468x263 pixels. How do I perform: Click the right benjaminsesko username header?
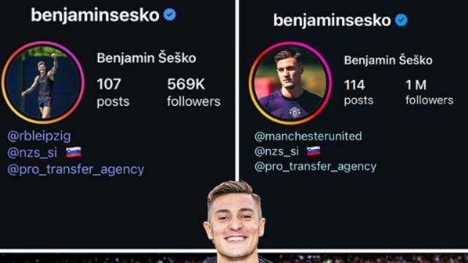click(332, 20)
